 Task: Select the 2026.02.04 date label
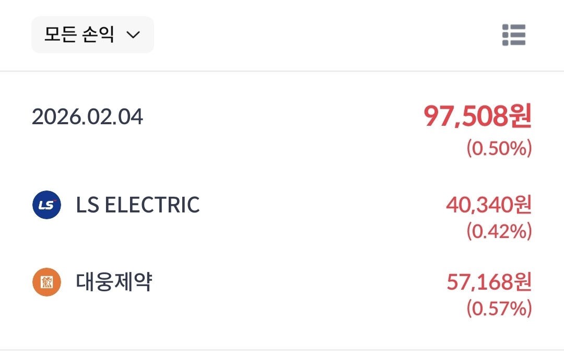point(87,117)
